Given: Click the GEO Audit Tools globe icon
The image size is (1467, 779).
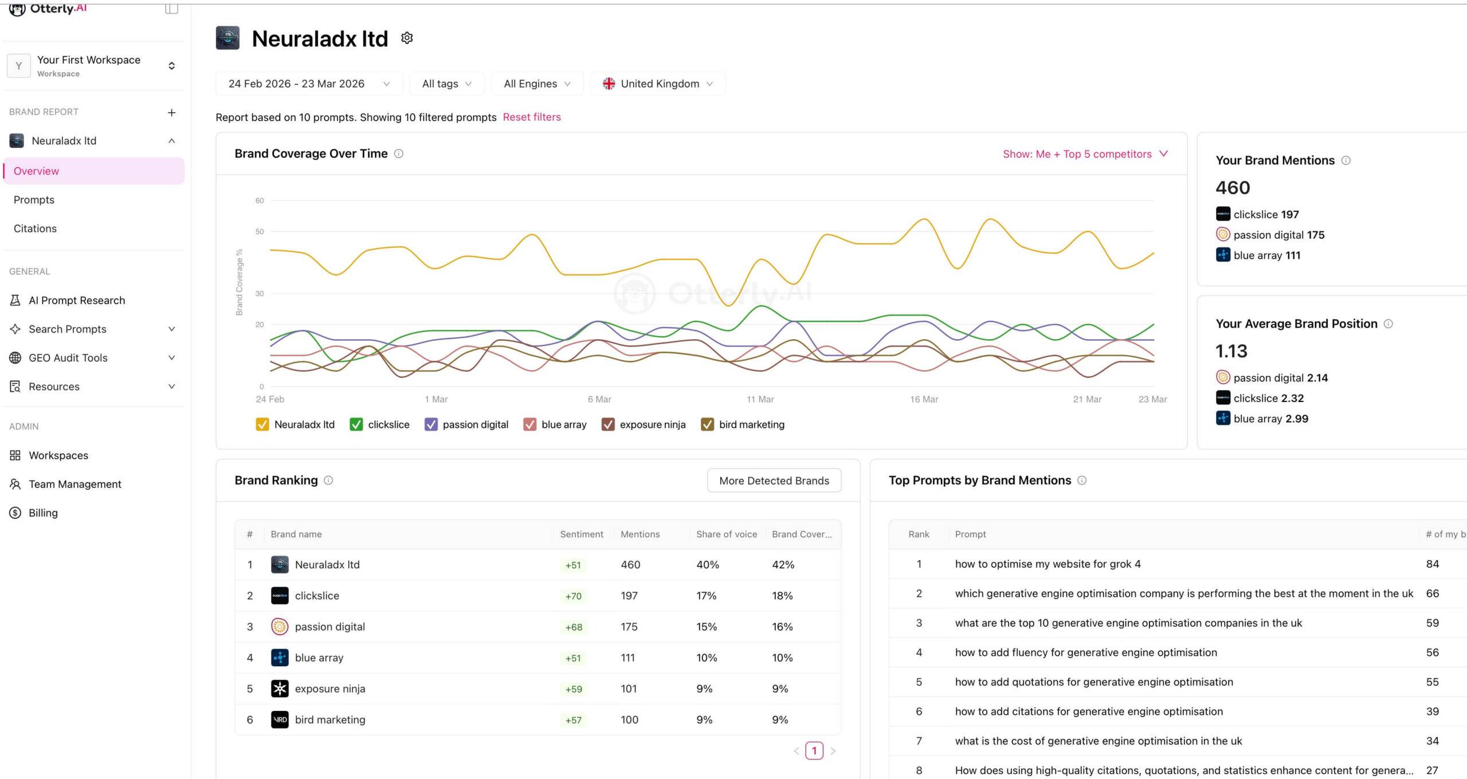Looking at the screenshot, I should pyautogui.click(x=15, y=357).
